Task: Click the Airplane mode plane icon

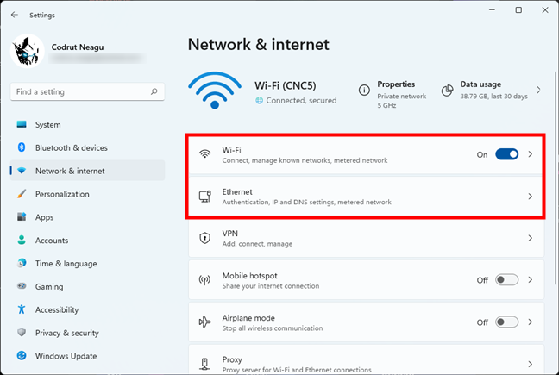Action: [x=204, y=322]
